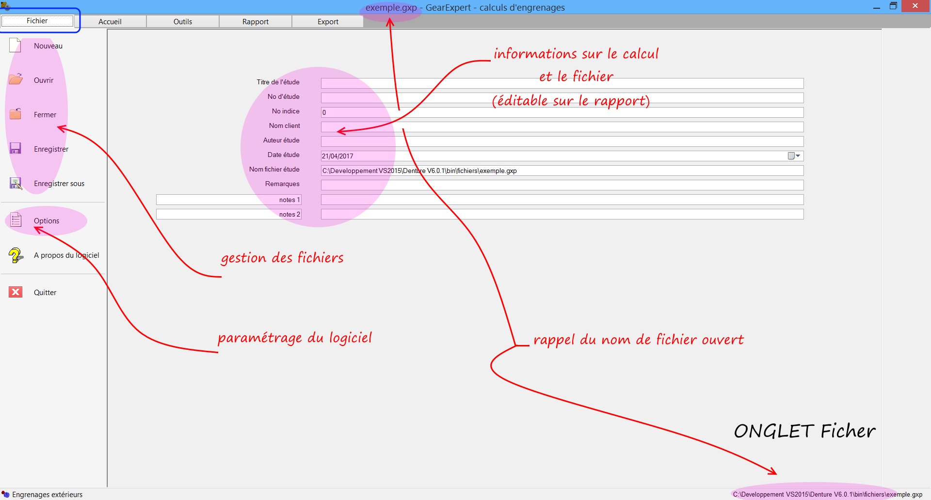Click the Remarques field

coord(562,185)
